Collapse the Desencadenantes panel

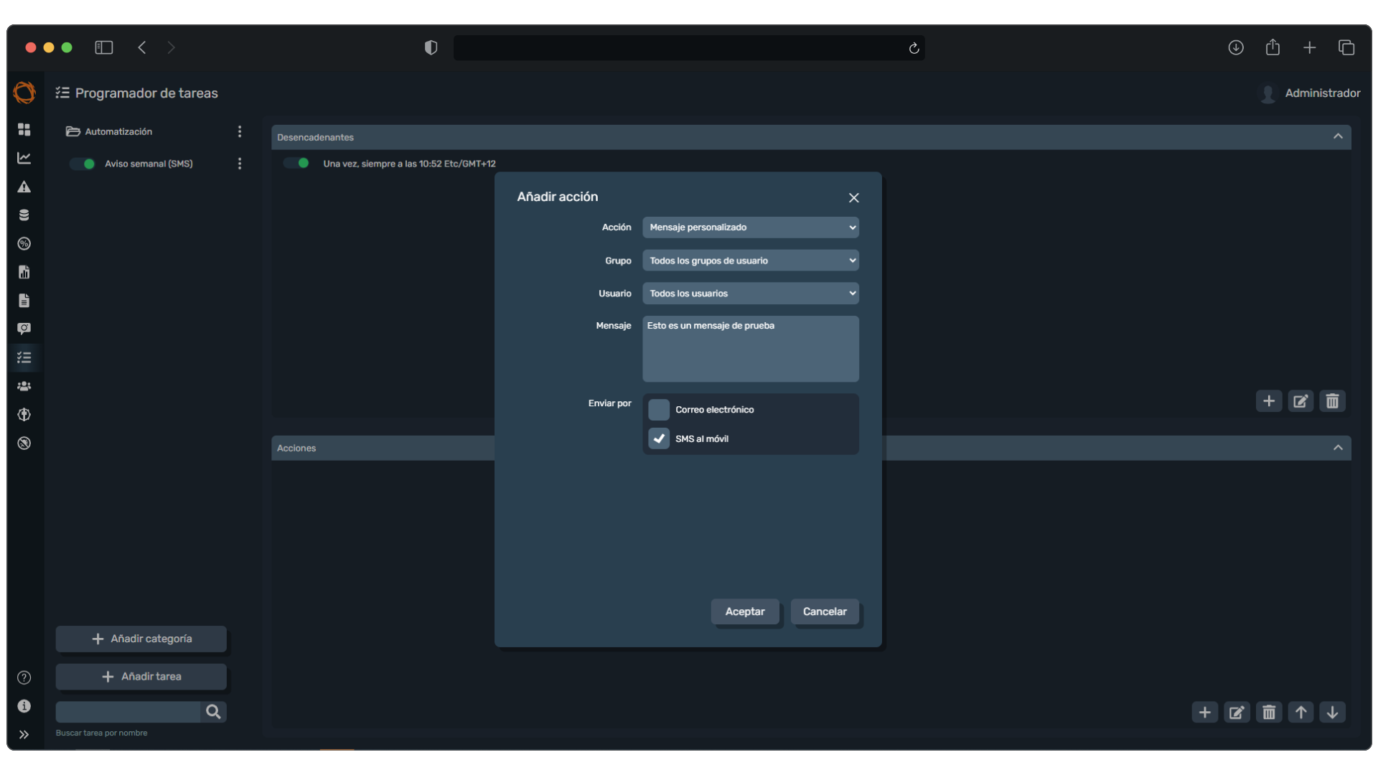click(x=1338, y=137)
